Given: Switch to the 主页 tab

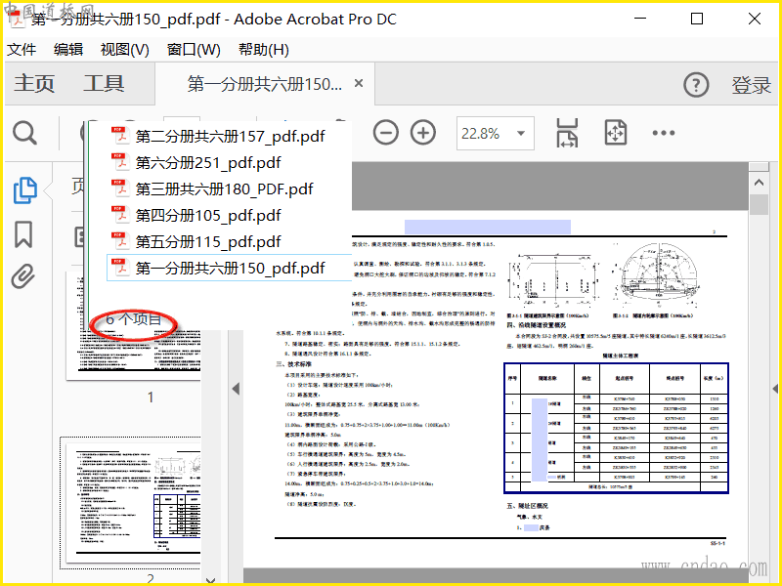Looking at the screenshot, I should (34, 83).
